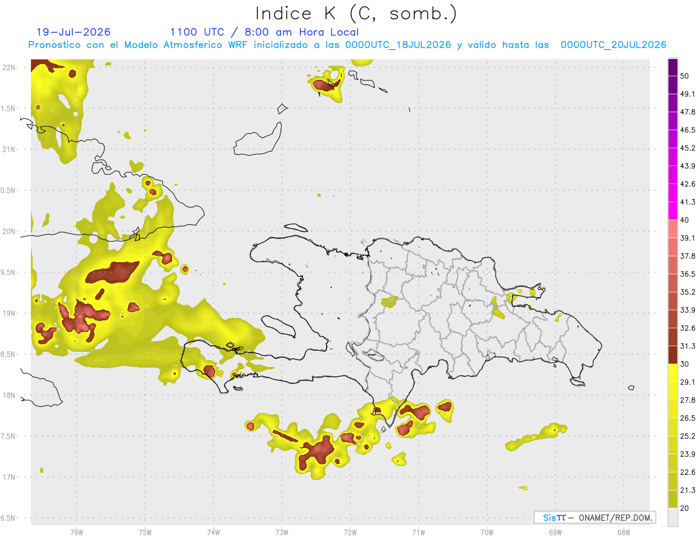This screenshot has width=700, height=540.
Task: Click colorbar value "49.1"
Action: pos(688,94)
